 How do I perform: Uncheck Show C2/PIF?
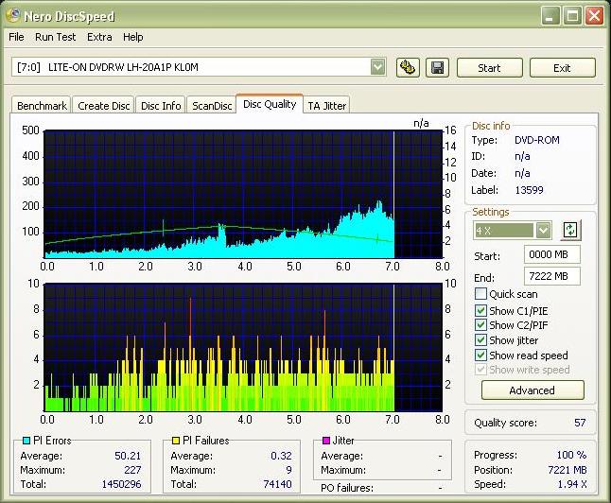(480, 325)
